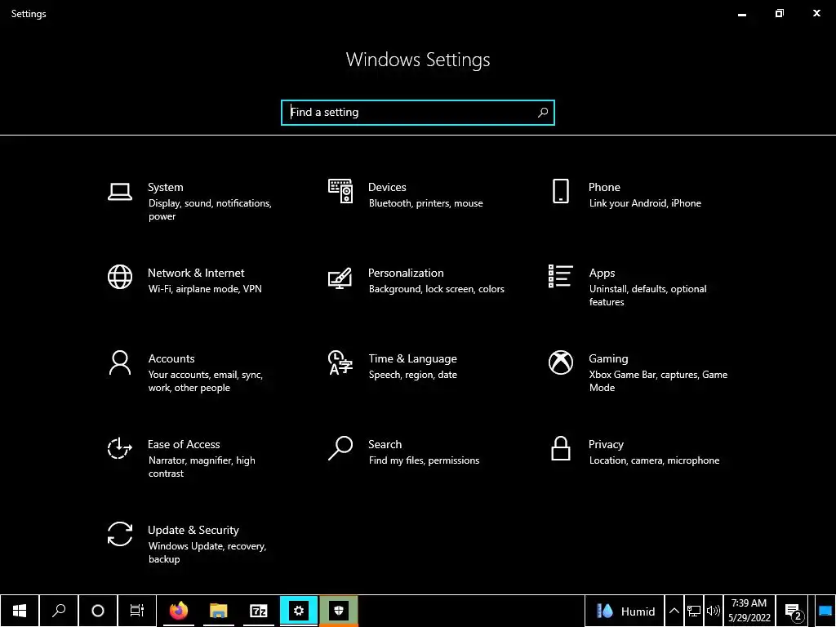Open taskbar Search magnifier

(59, 611)
